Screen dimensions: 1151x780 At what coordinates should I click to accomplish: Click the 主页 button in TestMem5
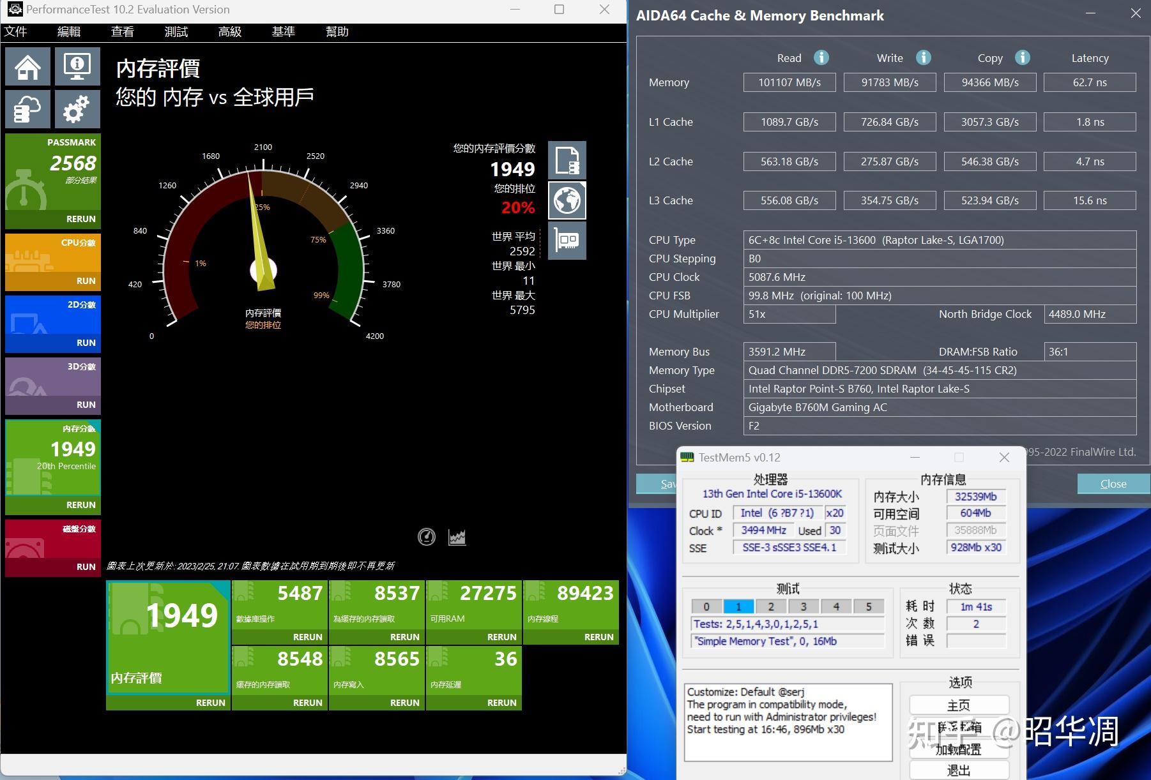pyautogui.click(x=959, y=705)
